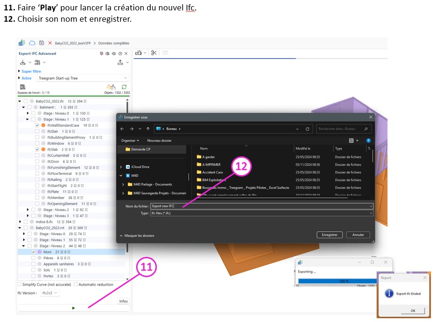The image size is (439, 322).
Task: Click the eye icon in Export IFC panel
Action: [114, 54]
